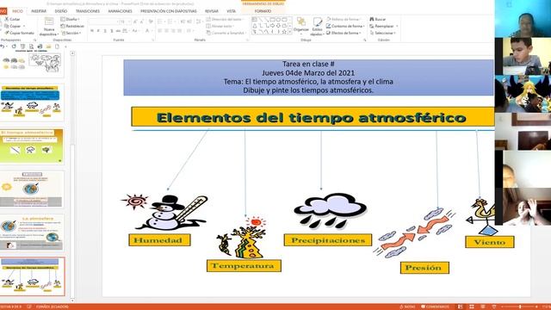
Task: Toggle underline formatting
Action: (x=105, y=31)
